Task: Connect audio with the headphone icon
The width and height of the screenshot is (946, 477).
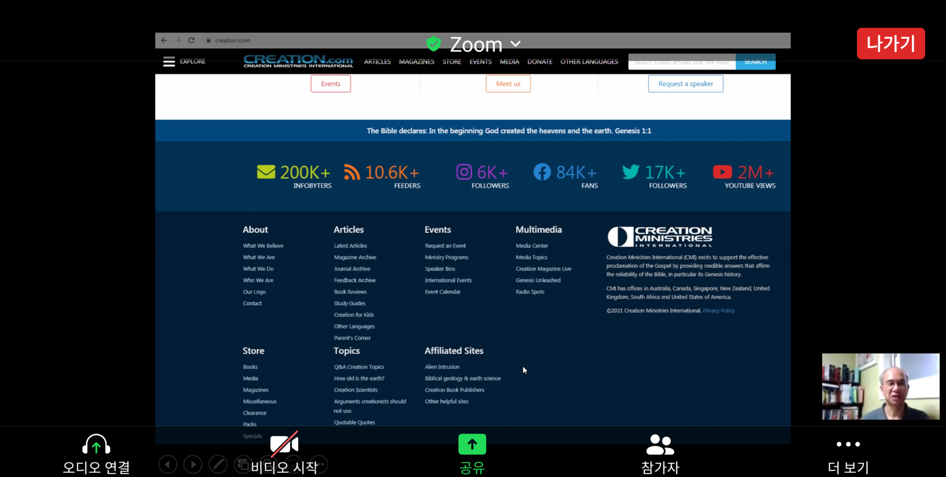Action: tap(96, 444)
